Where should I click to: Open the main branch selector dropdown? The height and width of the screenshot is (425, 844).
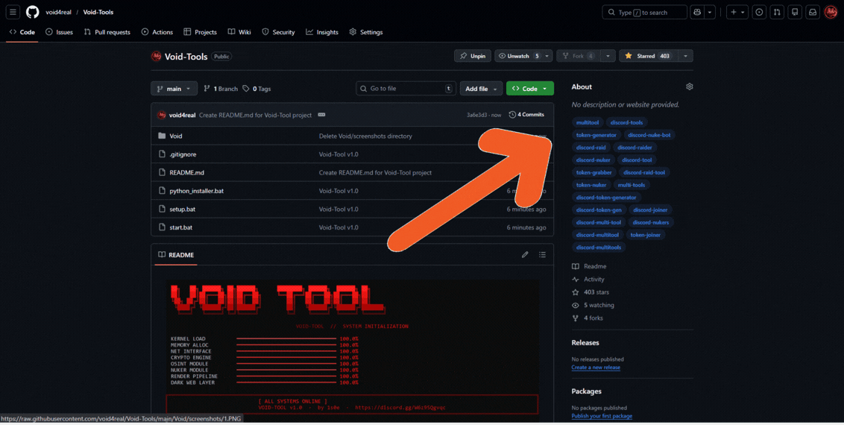[x=174, y=89]
